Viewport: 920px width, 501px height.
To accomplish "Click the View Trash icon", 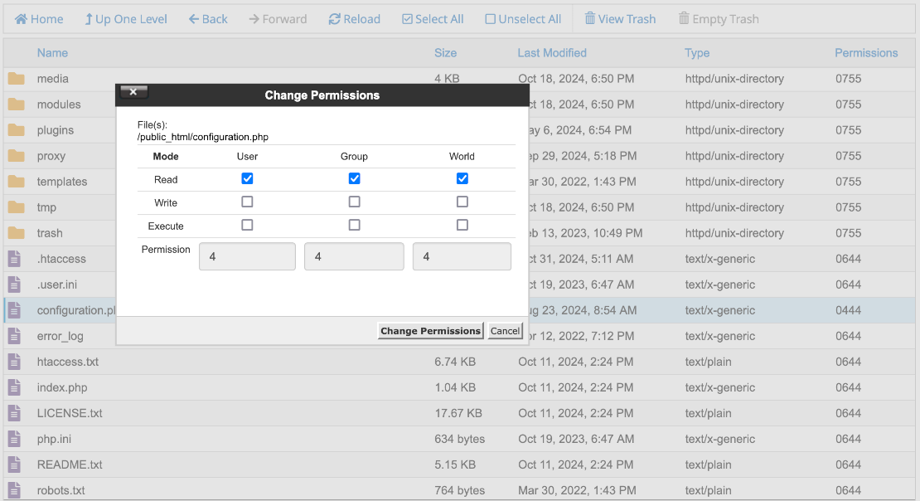I will [591, 18].
